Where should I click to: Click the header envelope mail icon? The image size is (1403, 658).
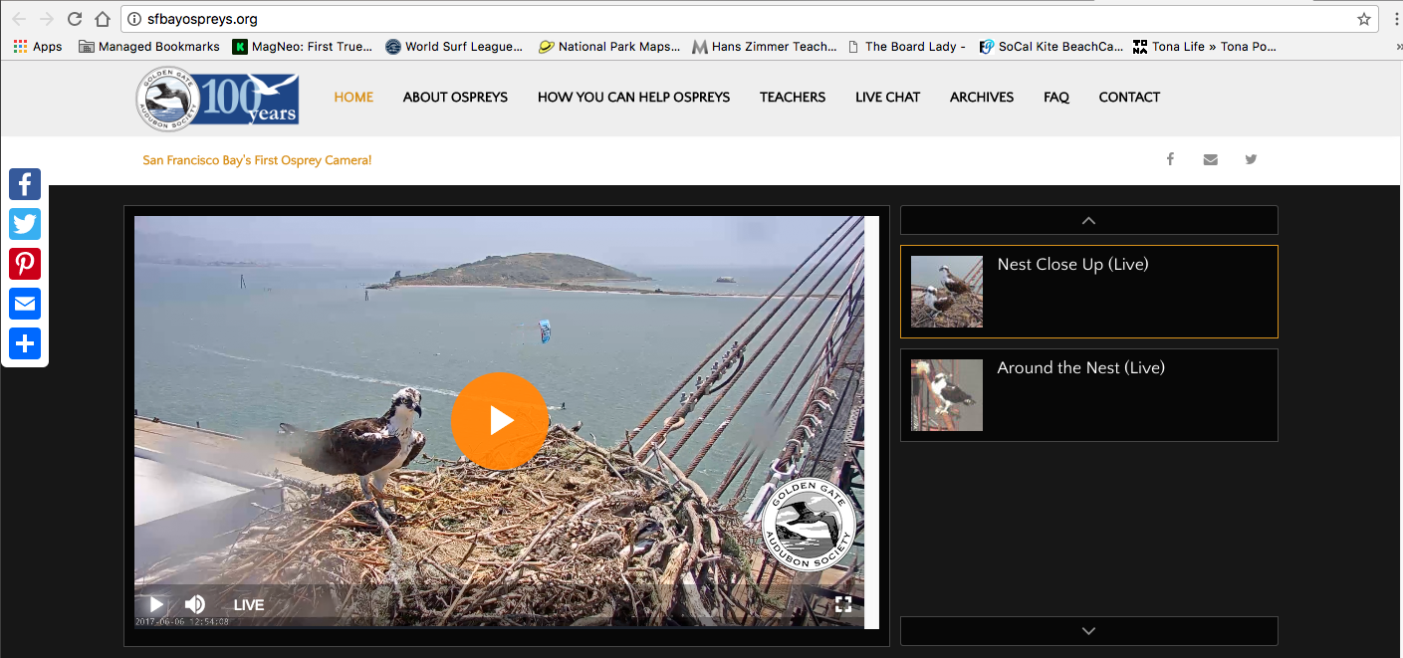coord(1210,159)
